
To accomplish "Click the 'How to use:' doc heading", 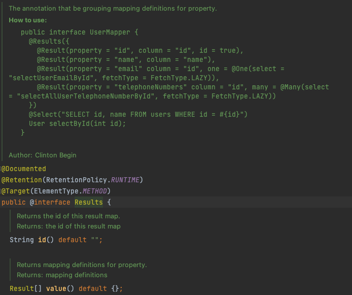I will pyautogui.click(x=28, y=20).
